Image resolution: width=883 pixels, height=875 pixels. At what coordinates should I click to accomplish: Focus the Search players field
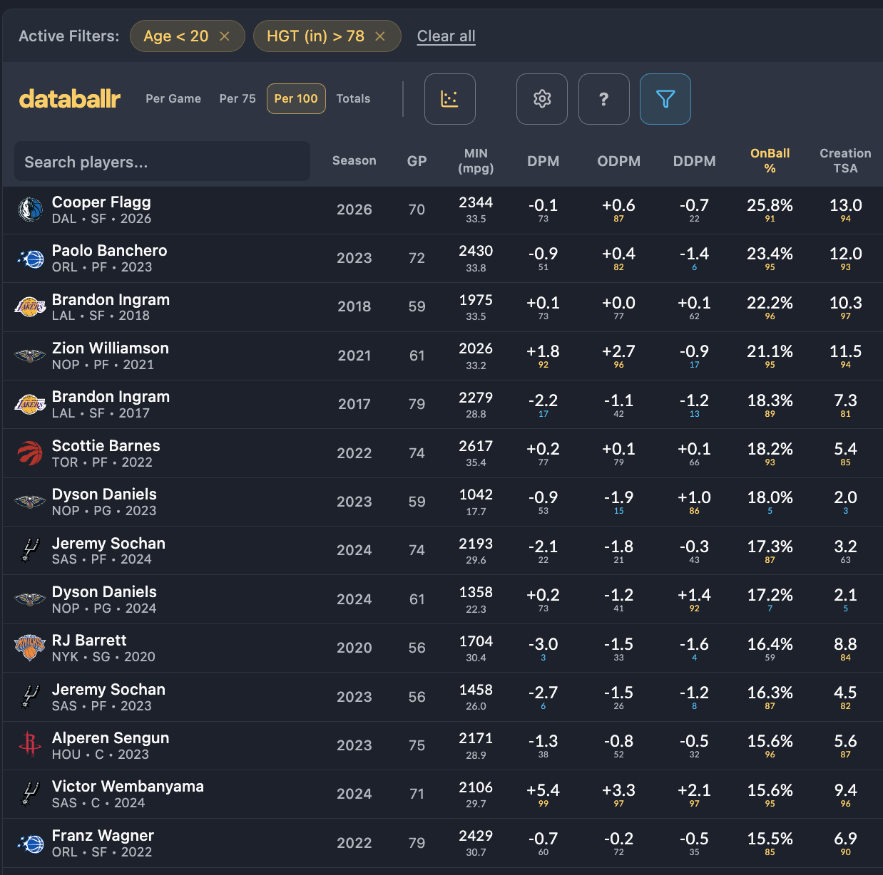162,162
